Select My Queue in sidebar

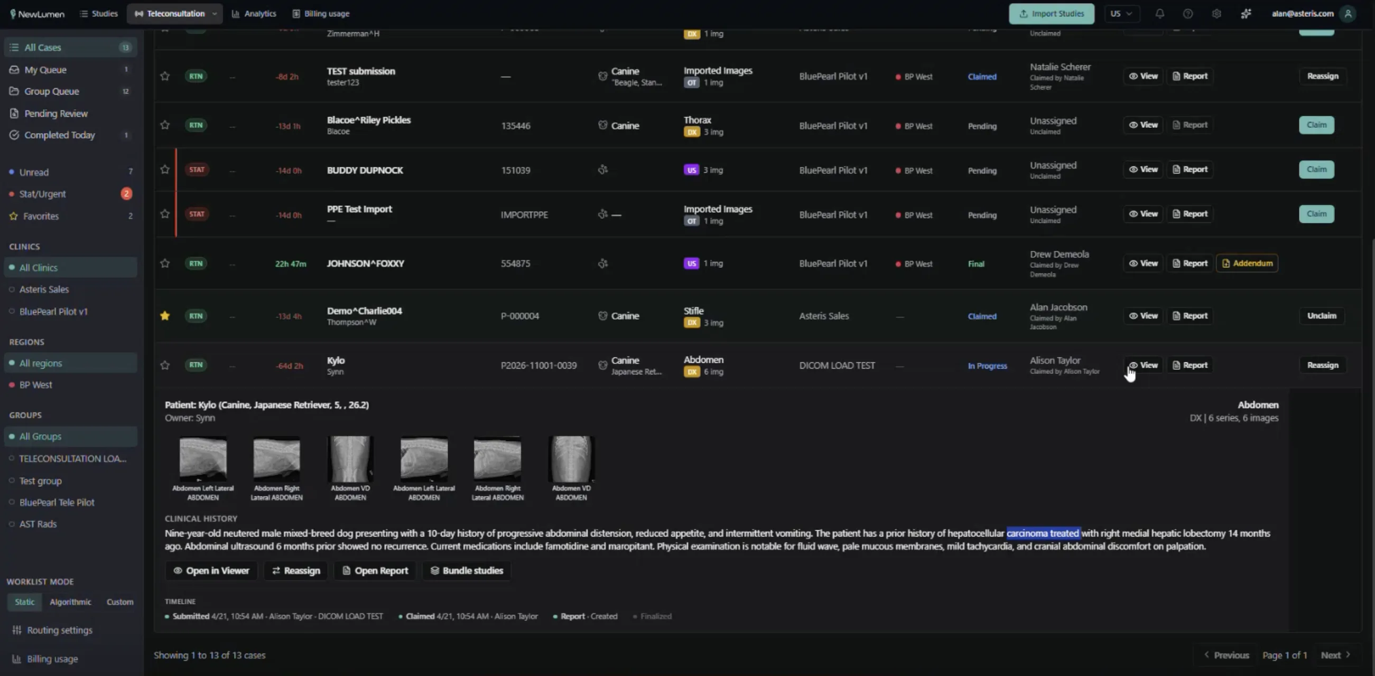(x=70, y=70)
